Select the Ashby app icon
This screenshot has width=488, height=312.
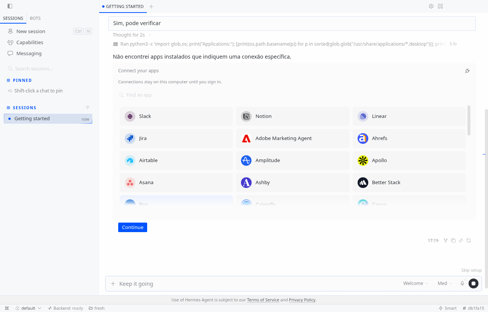coord(246,183)
